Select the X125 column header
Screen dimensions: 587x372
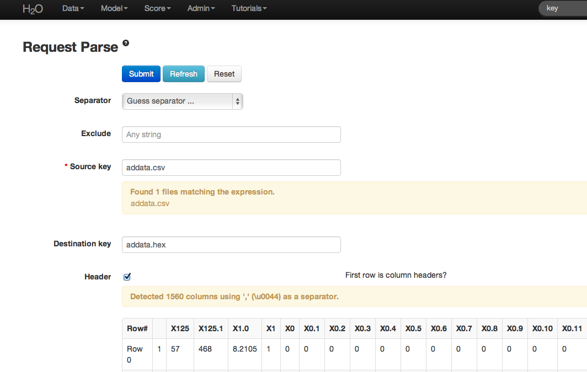(180, 328)
